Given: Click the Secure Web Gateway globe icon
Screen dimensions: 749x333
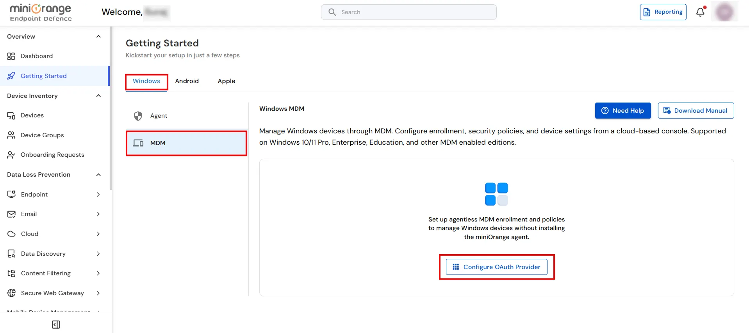Looking at the screenshot, I should coord(11,293).
